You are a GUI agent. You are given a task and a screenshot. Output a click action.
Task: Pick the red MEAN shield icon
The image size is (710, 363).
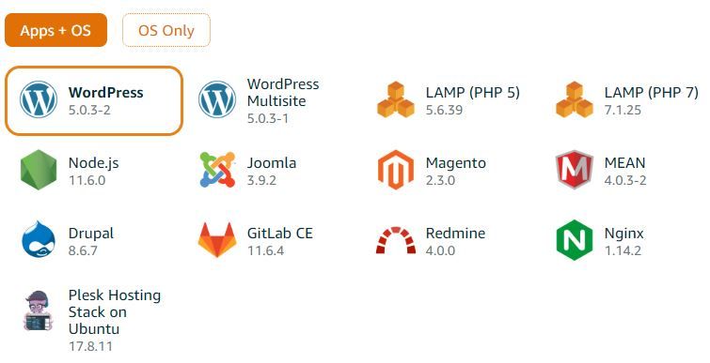click(575, 170)
